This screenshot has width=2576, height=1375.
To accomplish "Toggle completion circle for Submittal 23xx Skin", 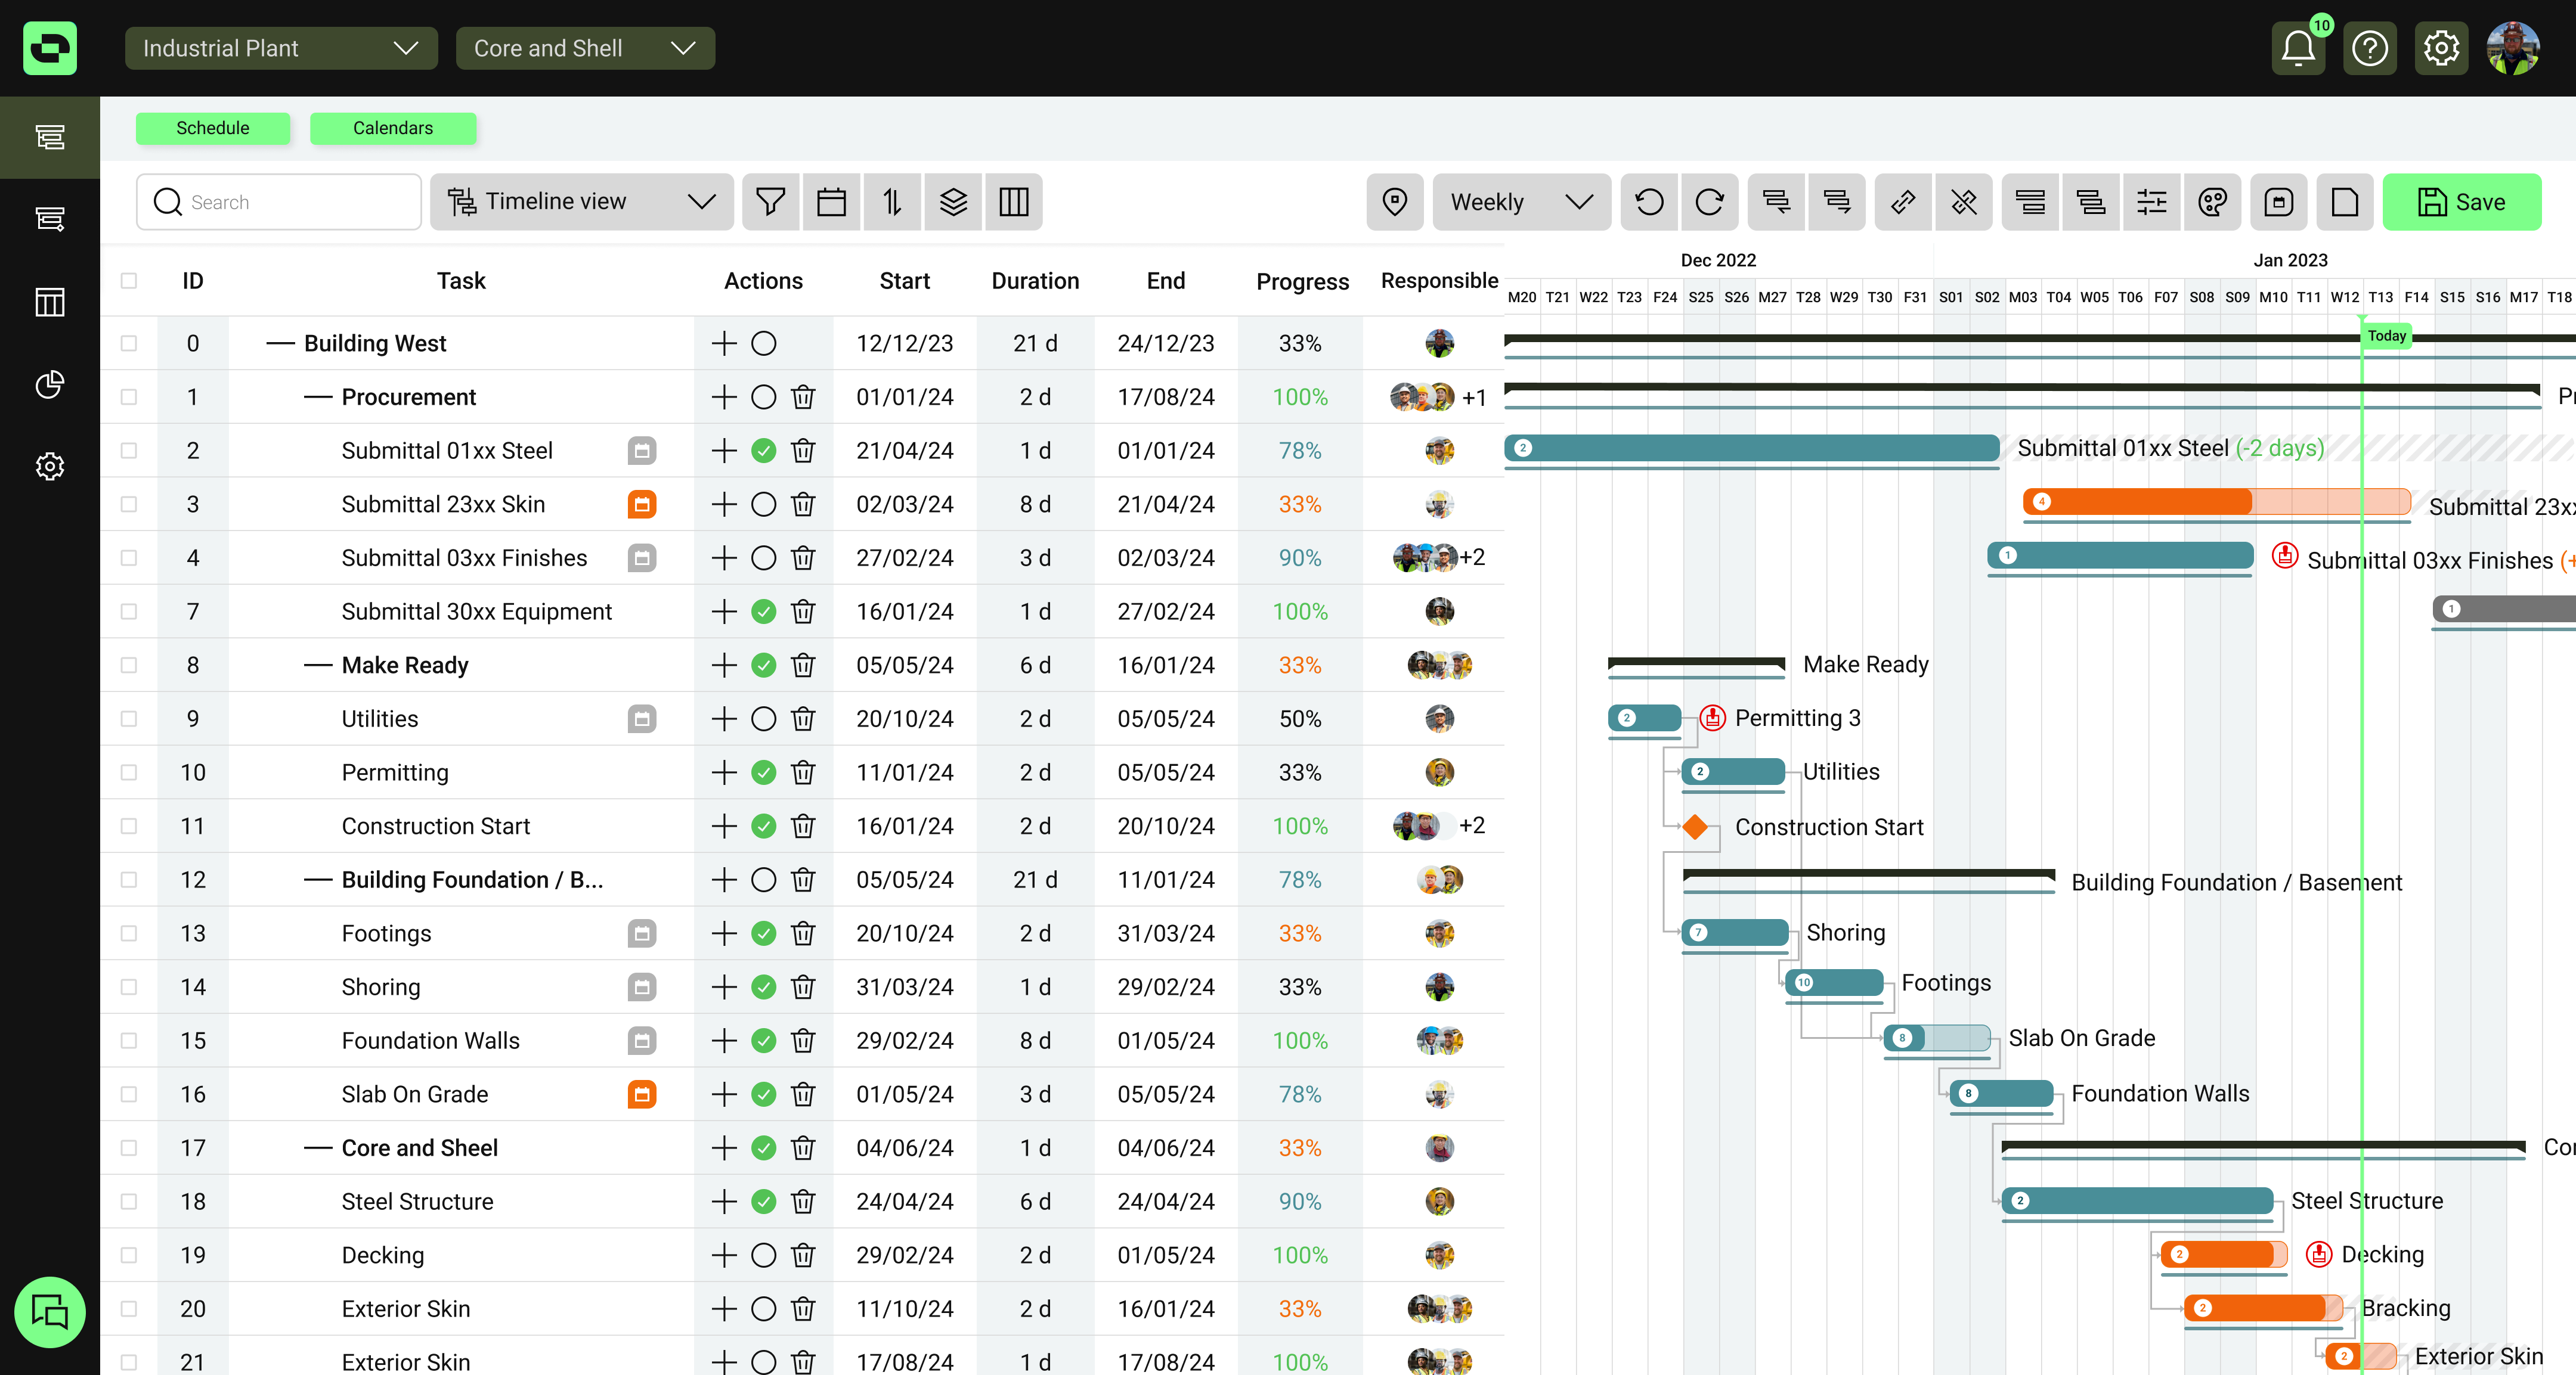I will [763, 505].
